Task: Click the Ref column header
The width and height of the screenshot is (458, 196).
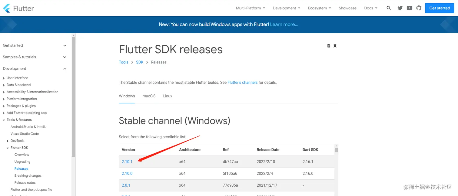Action: (226, 150)
